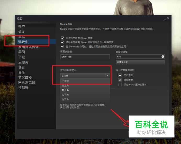Screen dimensions: 181x144
Task: Click the F12 screenshot shortcut field
Action: click(140, 56)
